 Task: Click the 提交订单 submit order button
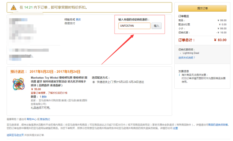(x=202, y=8)
